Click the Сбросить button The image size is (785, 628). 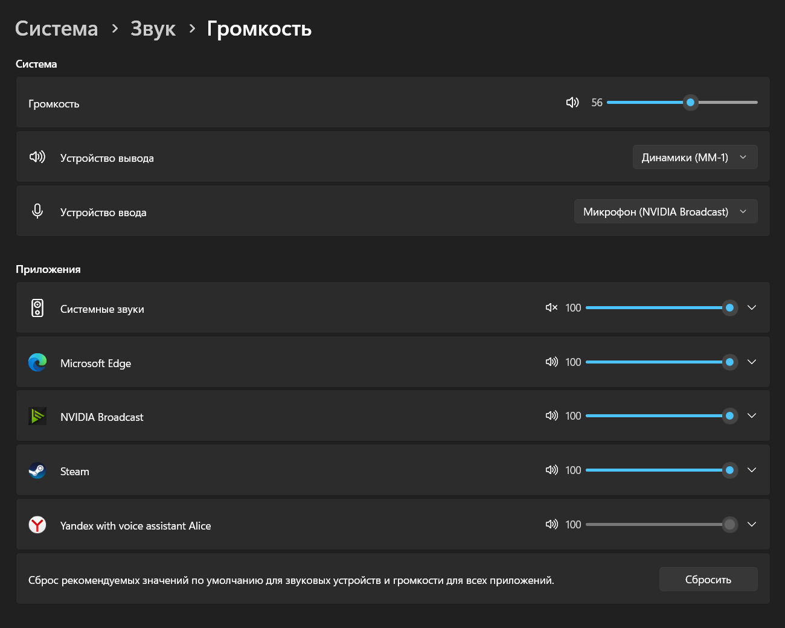[x=708, y=579]
